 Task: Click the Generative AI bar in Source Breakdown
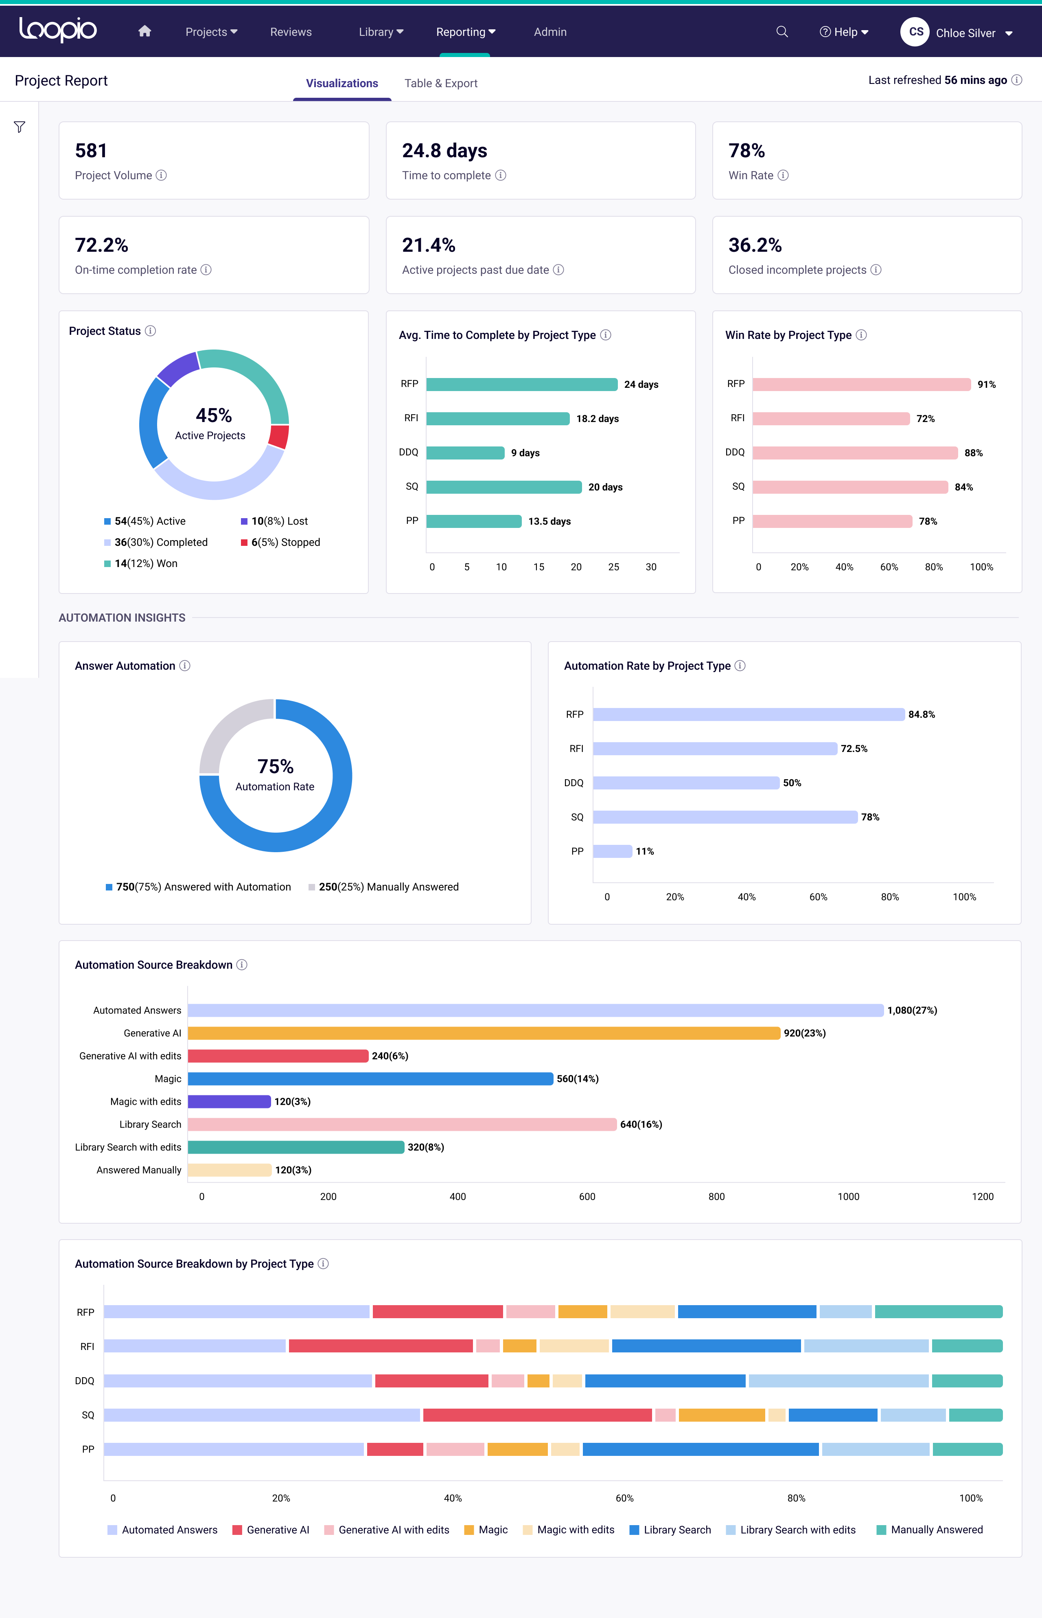tap(484, 1032)
